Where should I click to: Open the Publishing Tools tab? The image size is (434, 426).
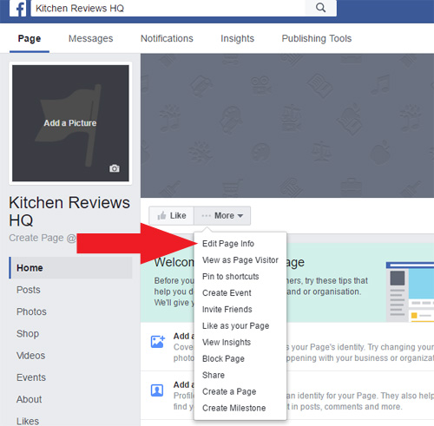[317, 38]
